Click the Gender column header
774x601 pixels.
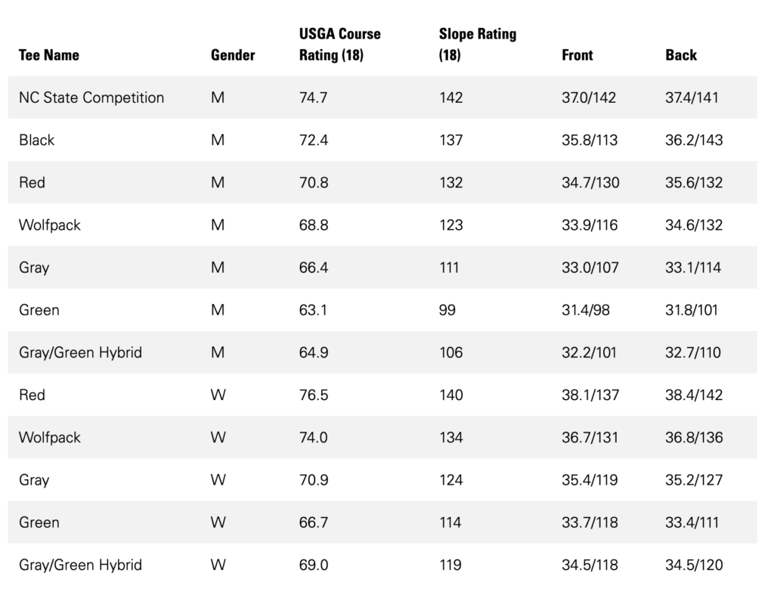[233, 55]
